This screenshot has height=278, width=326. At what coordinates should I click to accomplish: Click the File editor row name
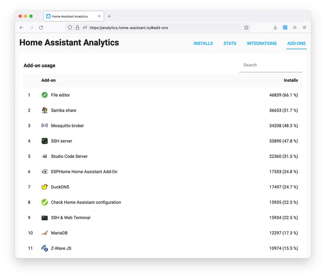pos(60,95)
